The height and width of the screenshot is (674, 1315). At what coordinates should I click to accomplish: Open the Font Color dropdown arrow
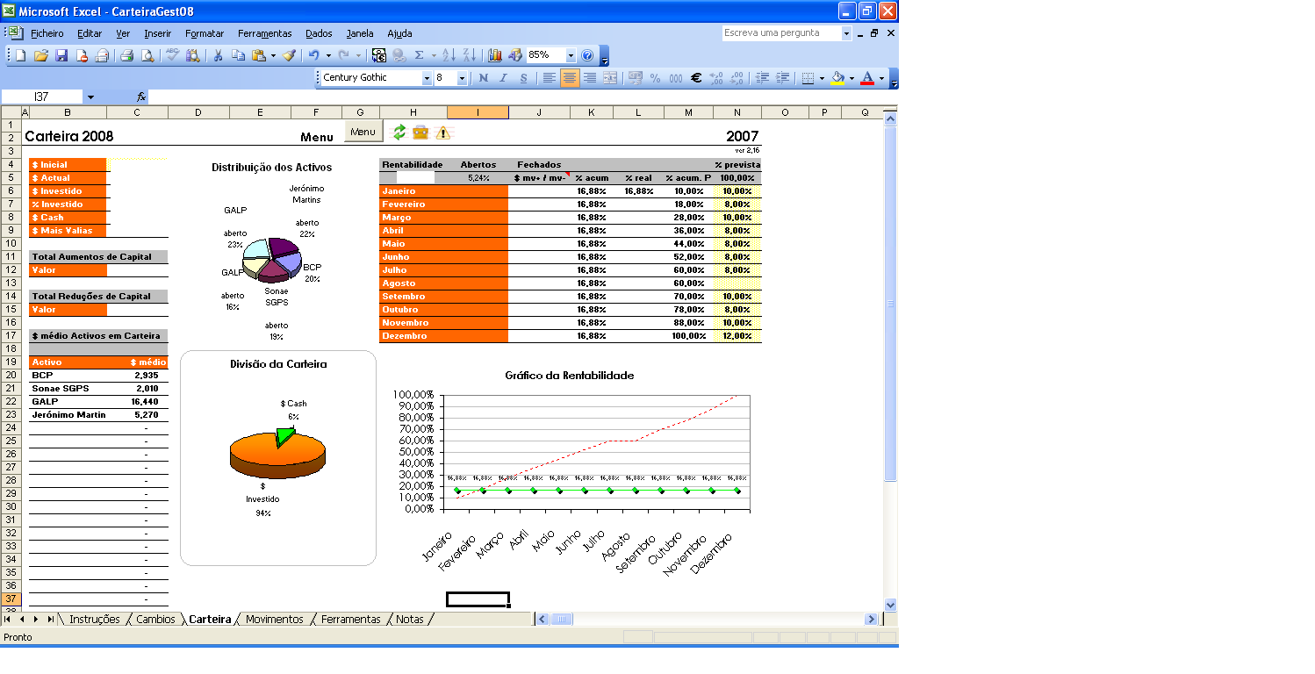click(881, 78)
